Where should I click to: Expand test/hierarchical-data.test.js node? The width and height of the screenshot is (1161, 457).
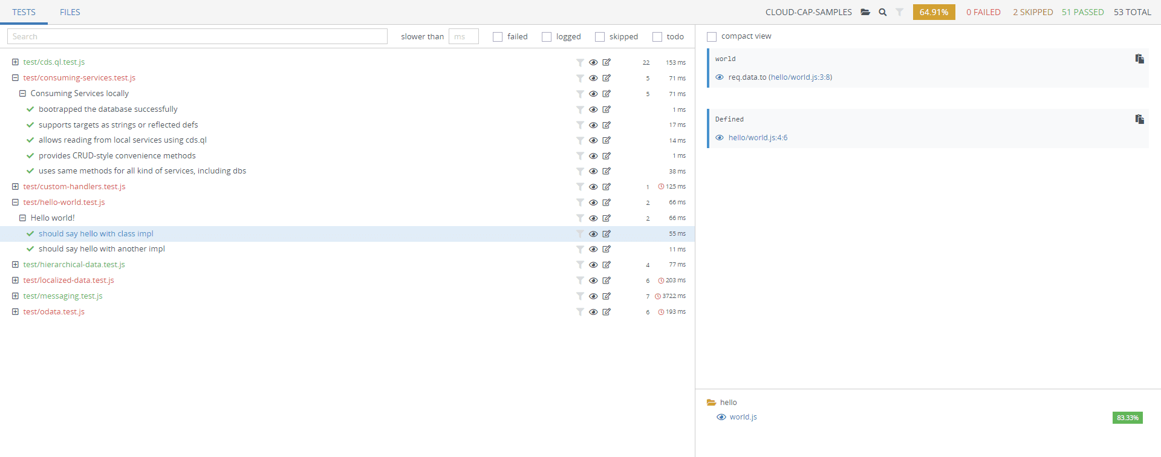pos(15,264)
